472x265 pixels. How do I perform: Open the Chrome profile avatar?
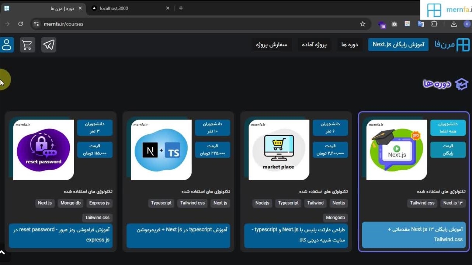coord(467,24)
